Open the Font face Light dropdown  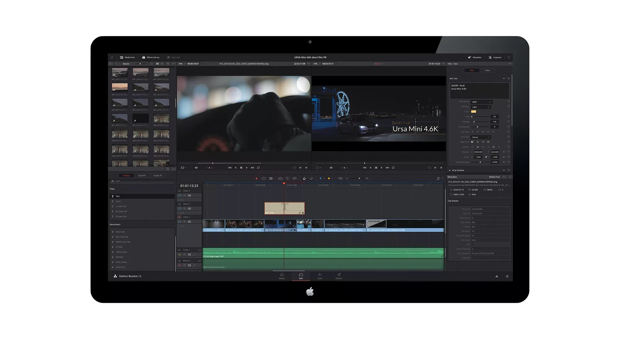[480, 107]
